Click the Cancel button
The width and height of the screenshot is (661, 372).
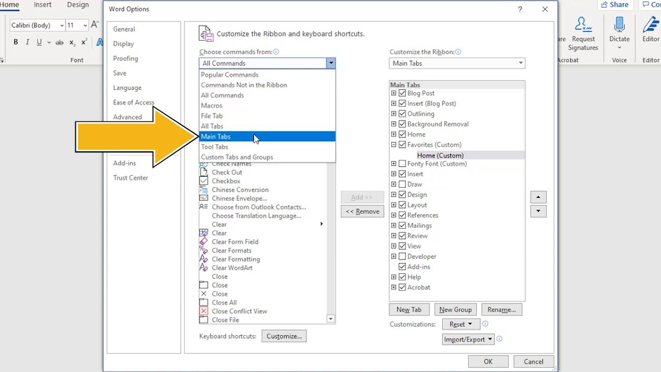pos(533,362)
